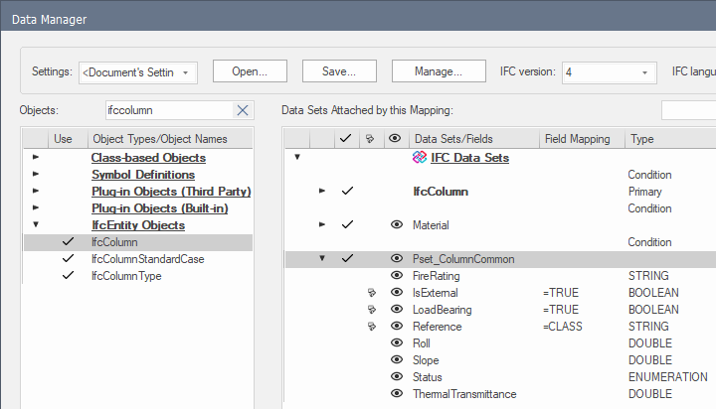Click the mapping icon beside LoadBearing
This screenshot has width=716, height=409.
coord(371,310)
